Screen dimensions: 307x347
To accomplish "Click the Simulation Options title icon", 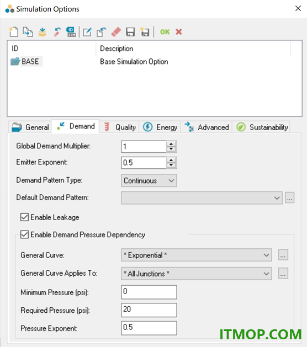I will click(10, 9).
